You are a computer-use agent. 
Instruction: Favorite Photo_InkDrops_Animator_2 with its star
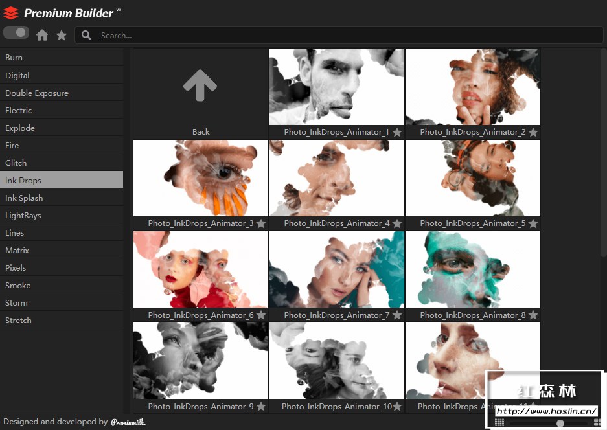coord(533,132)
